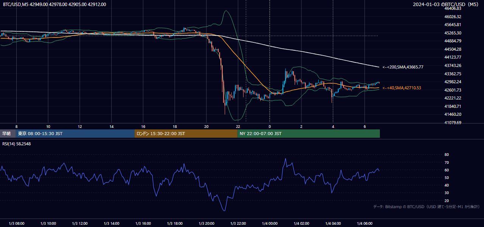The width and height of the screenshot is (484, 227).
Task: Click price axis value 44504.28
Action: coord(453,49)
